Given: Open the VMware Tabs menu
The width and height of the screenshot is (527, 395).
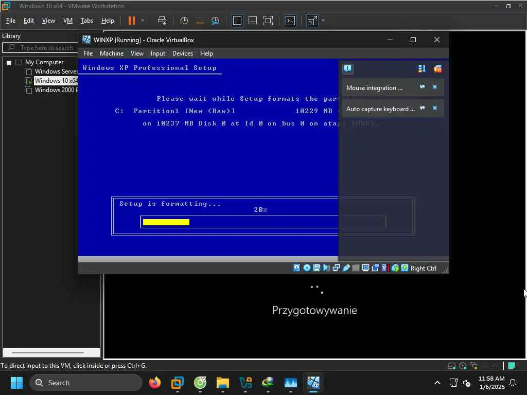Looking at the screenshot, I should (x=86, y=21).
